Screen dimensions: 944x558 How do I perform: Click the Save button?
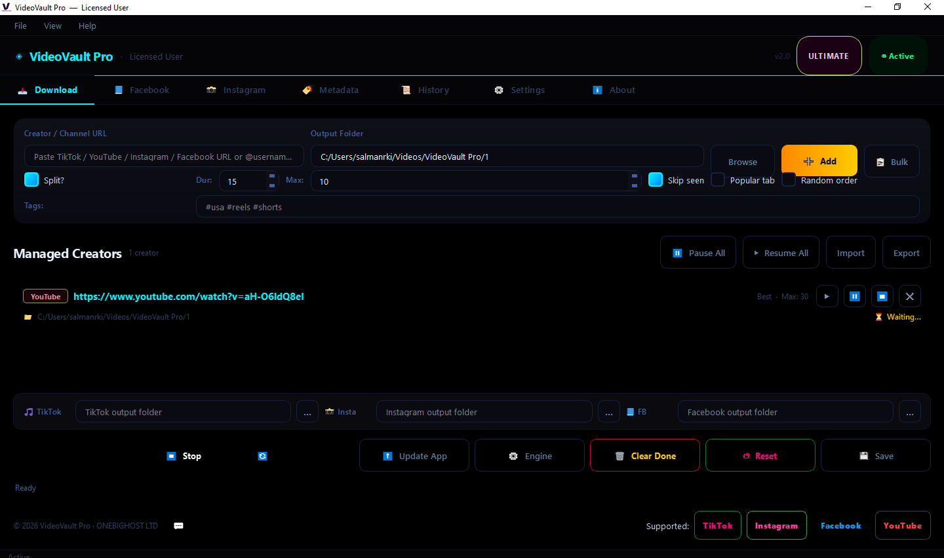tap(876, 456)
